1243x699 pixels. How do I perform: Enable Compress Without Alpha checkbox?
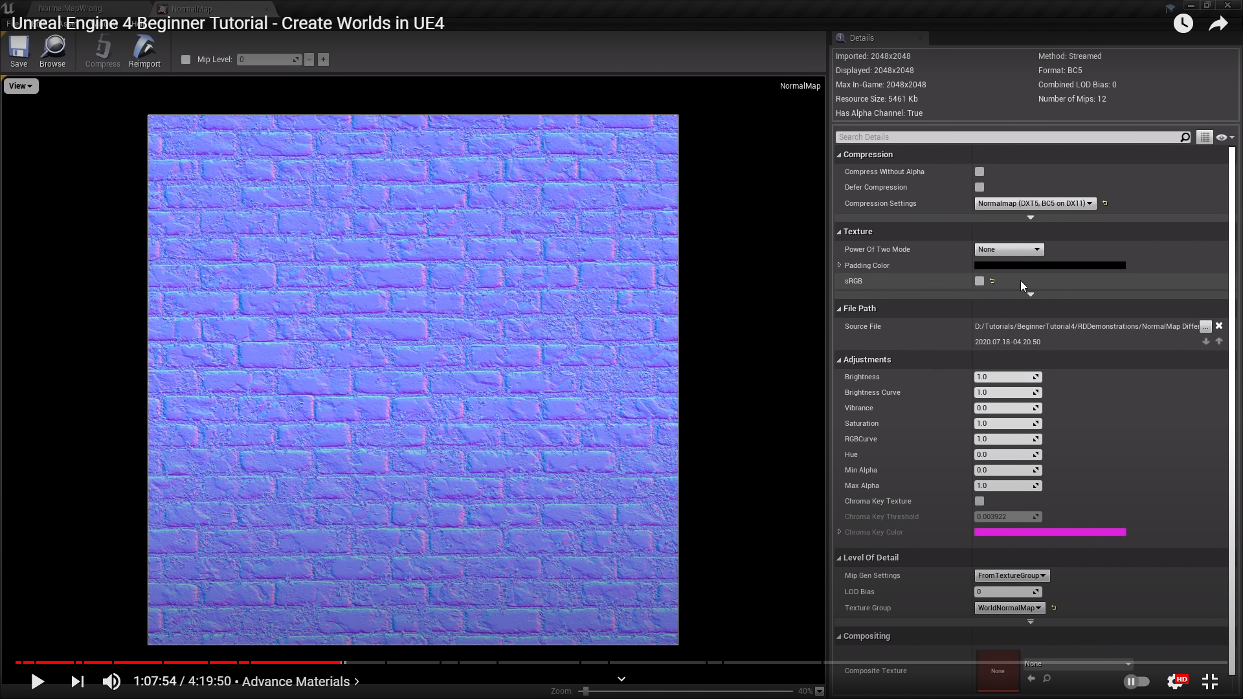click(x=980, y=172)
